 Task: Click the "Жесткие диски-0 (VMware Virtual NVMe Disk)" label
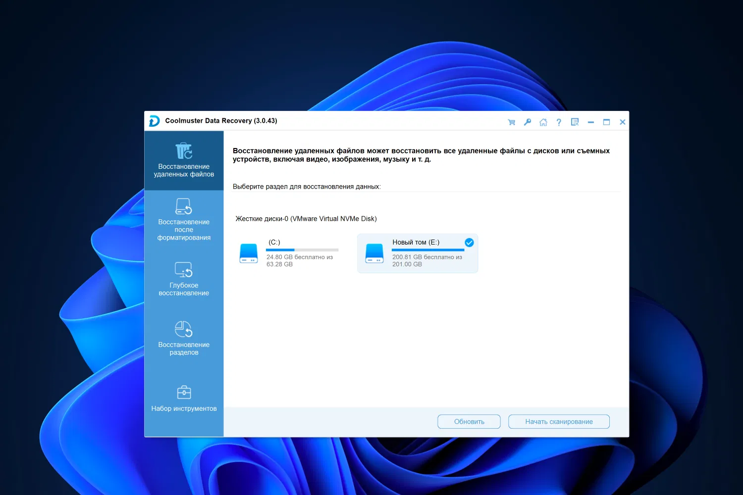(x=306, y=219)
